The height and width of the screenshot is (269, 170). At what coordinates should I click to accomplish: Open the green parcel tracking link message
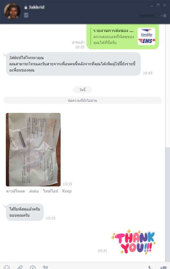click(123, 37)
